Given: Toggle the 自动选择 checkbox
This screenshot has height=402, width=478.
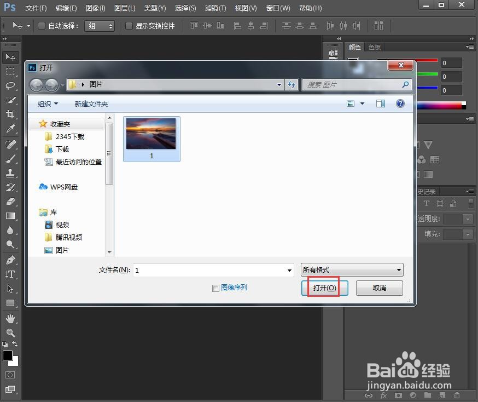Looking at the screenshot, I should (x=41, y=26).
